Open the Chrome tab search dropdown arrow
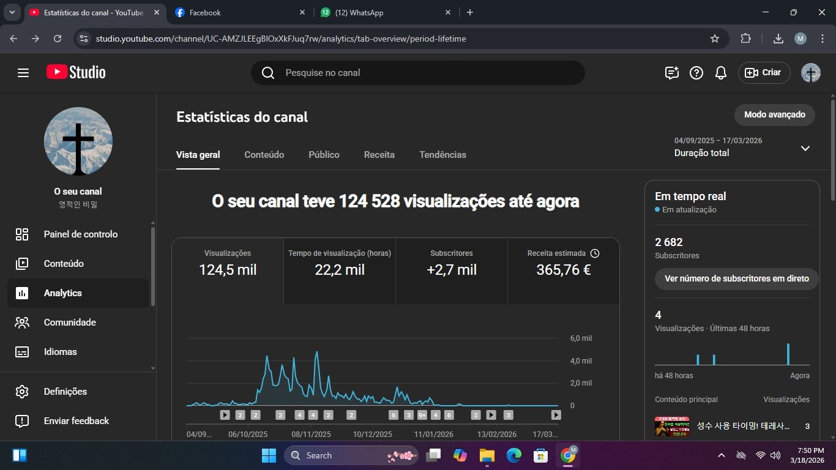The height and width of the screenshot is (470, 836). (x=12, y=12)
